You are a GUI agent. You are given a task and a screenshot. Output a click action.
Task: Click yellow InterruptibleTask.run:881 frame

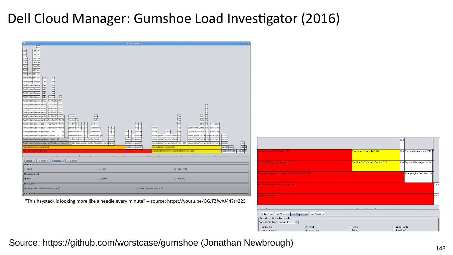tap(186, 147)
